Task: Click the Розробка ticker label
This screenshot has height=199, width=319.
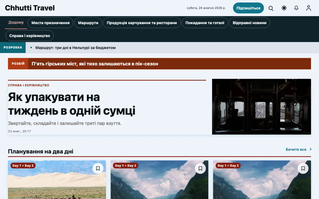Action: coord(13,47)
